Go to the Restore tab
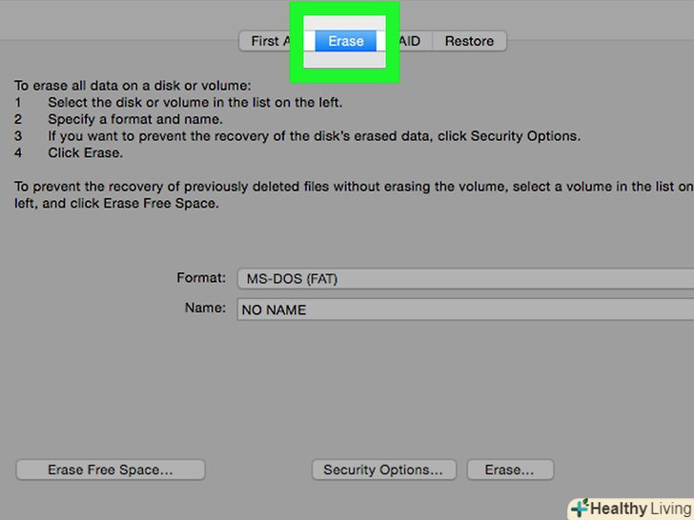 click(x=469, y=41)
